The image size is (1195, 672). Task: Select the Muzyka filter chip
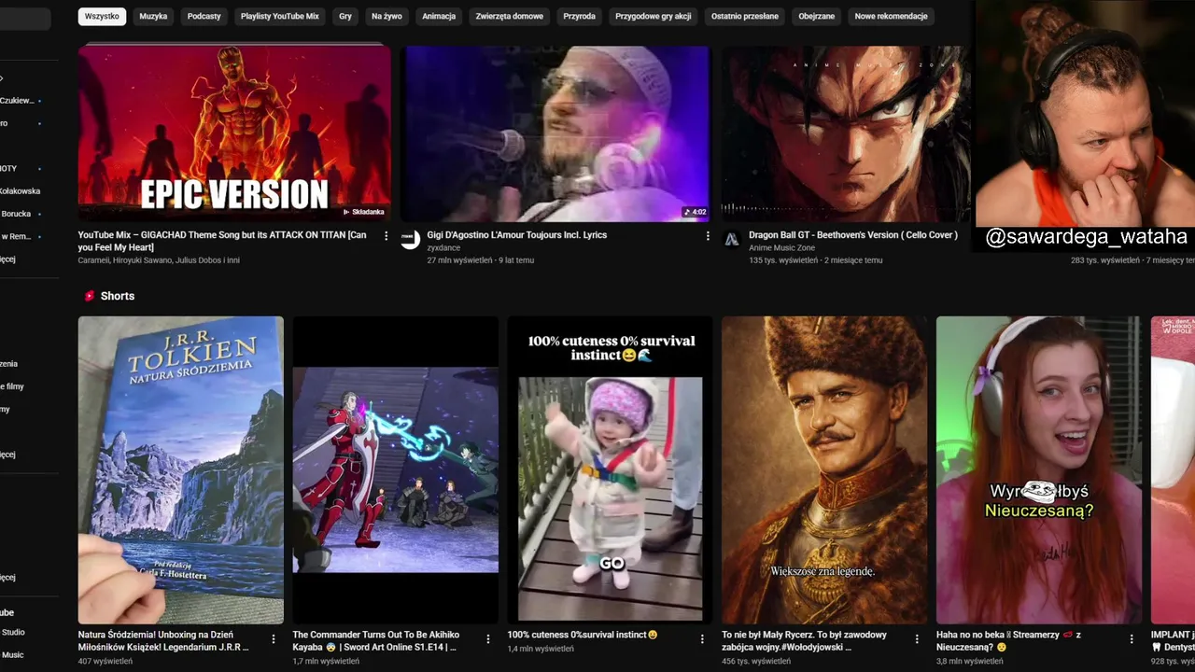tap(153, 16)
